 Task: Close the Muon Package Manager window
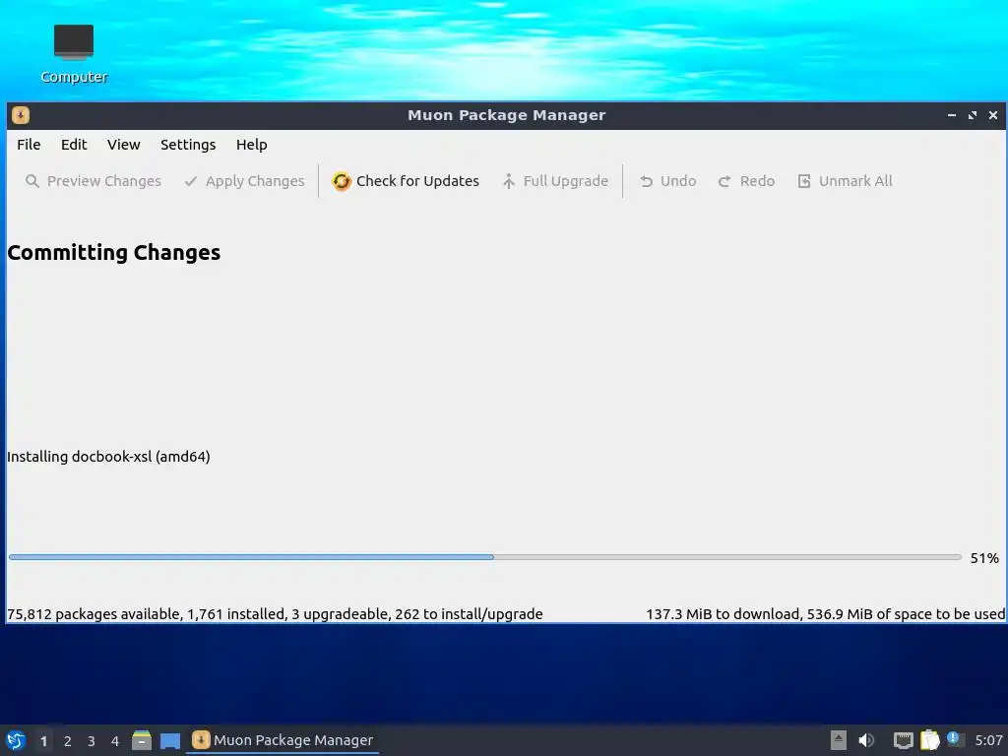992,115
